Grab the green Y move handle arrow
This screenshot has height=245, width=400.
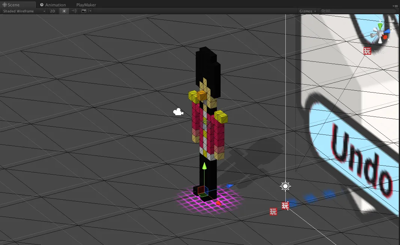coord(204,166)
